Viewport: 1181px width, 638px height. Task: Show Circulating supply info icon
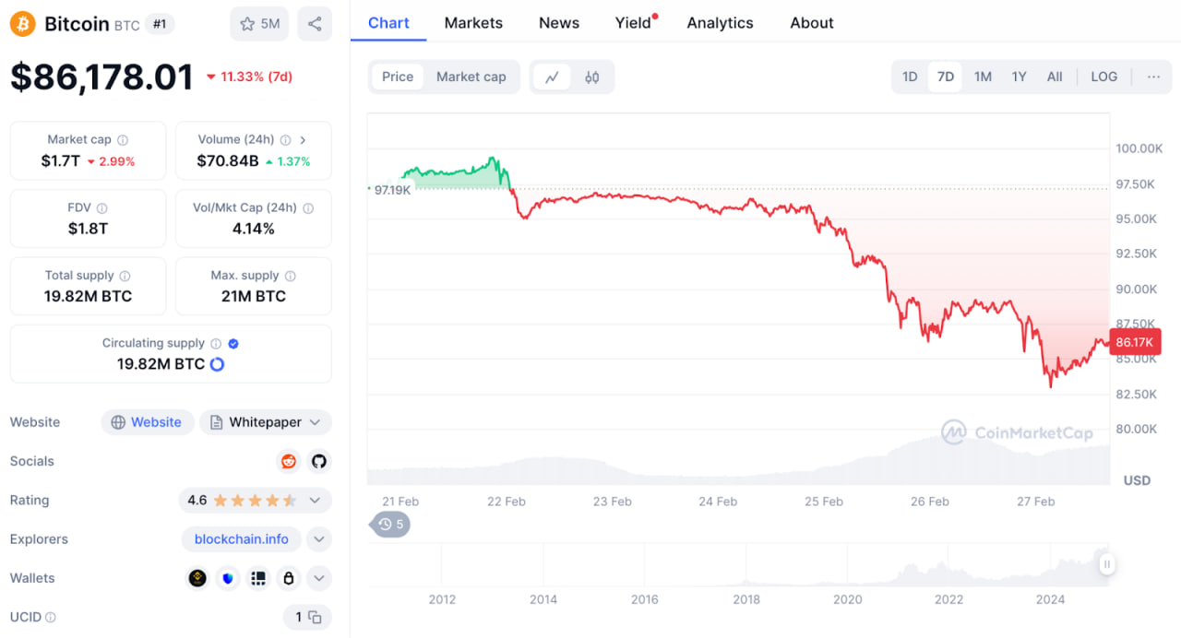(216, 343)
